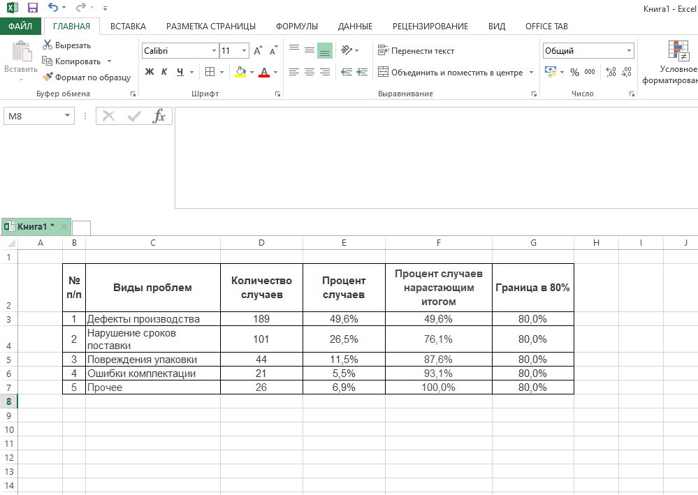Click the insert function fx icon
Viewport: 698px width, 495px height.
point(159,116)
